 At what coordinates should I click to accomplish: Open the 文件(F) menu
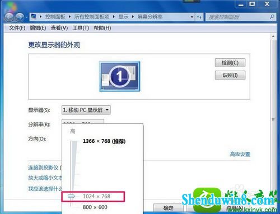(17, 28)
